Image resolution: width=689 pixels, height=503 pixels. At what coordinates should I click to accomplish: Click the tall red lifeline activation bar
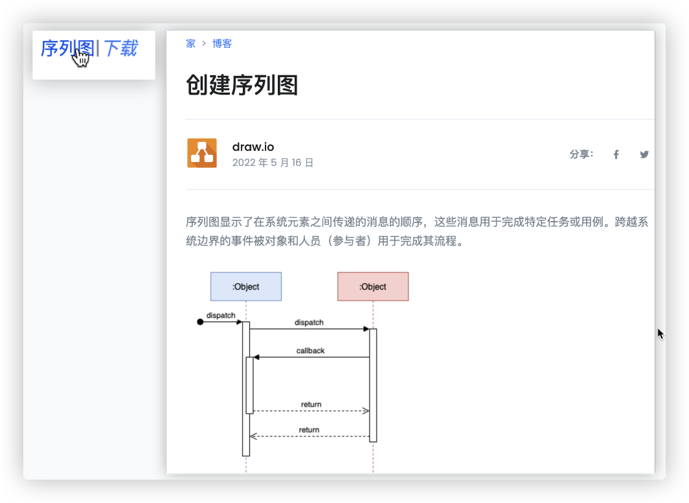373,385
